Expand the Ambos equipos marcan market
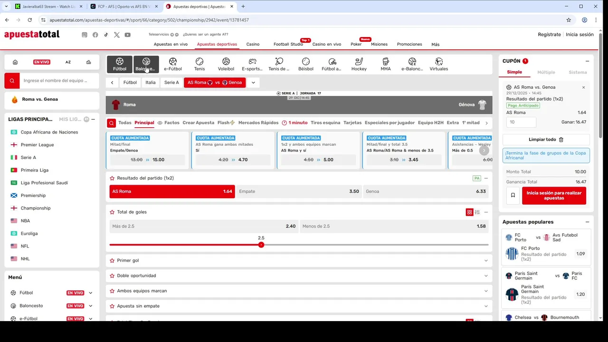This screenshot has height=342, width=608. 486,291
